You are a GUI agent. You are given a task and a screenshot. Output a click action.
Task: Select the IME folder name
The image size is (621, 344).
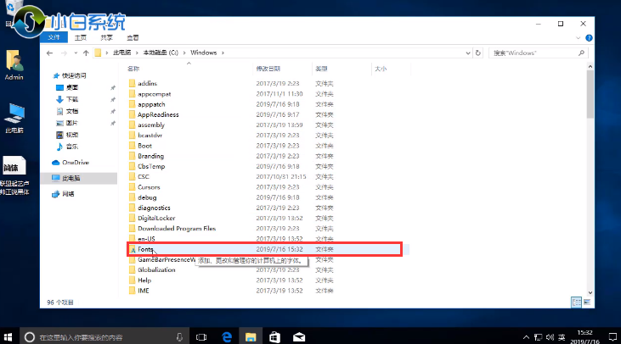pyautogui.click(x=144, y=291)
